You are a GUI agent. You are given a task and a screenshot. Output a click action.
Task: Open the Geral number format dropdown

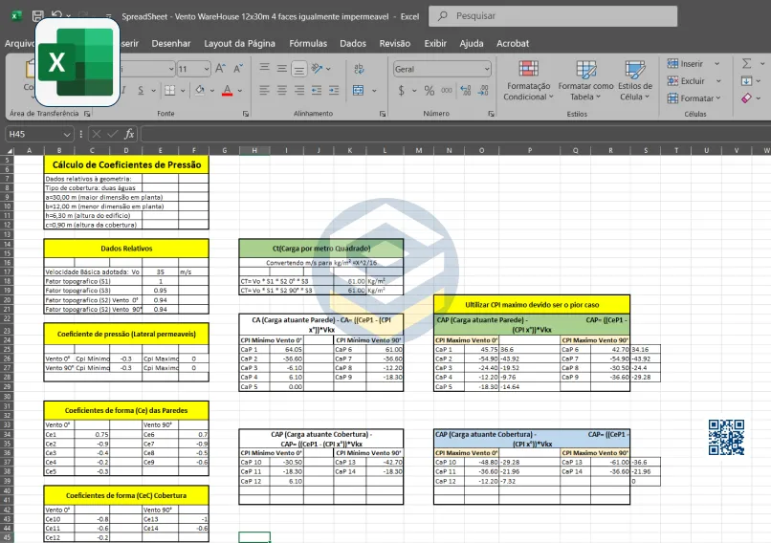[x=485, y=69]
